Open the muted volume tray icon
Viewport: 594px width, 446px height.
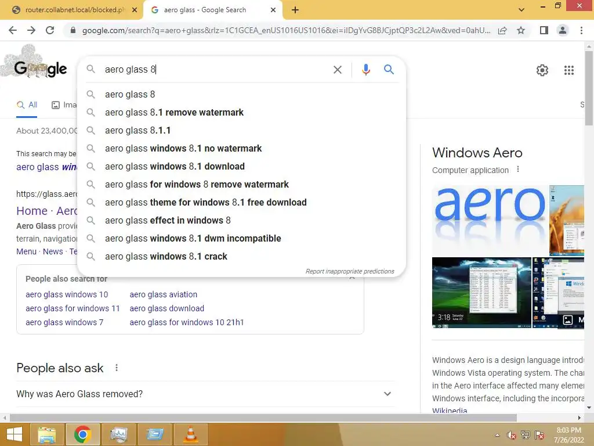[x=512, y=436]
